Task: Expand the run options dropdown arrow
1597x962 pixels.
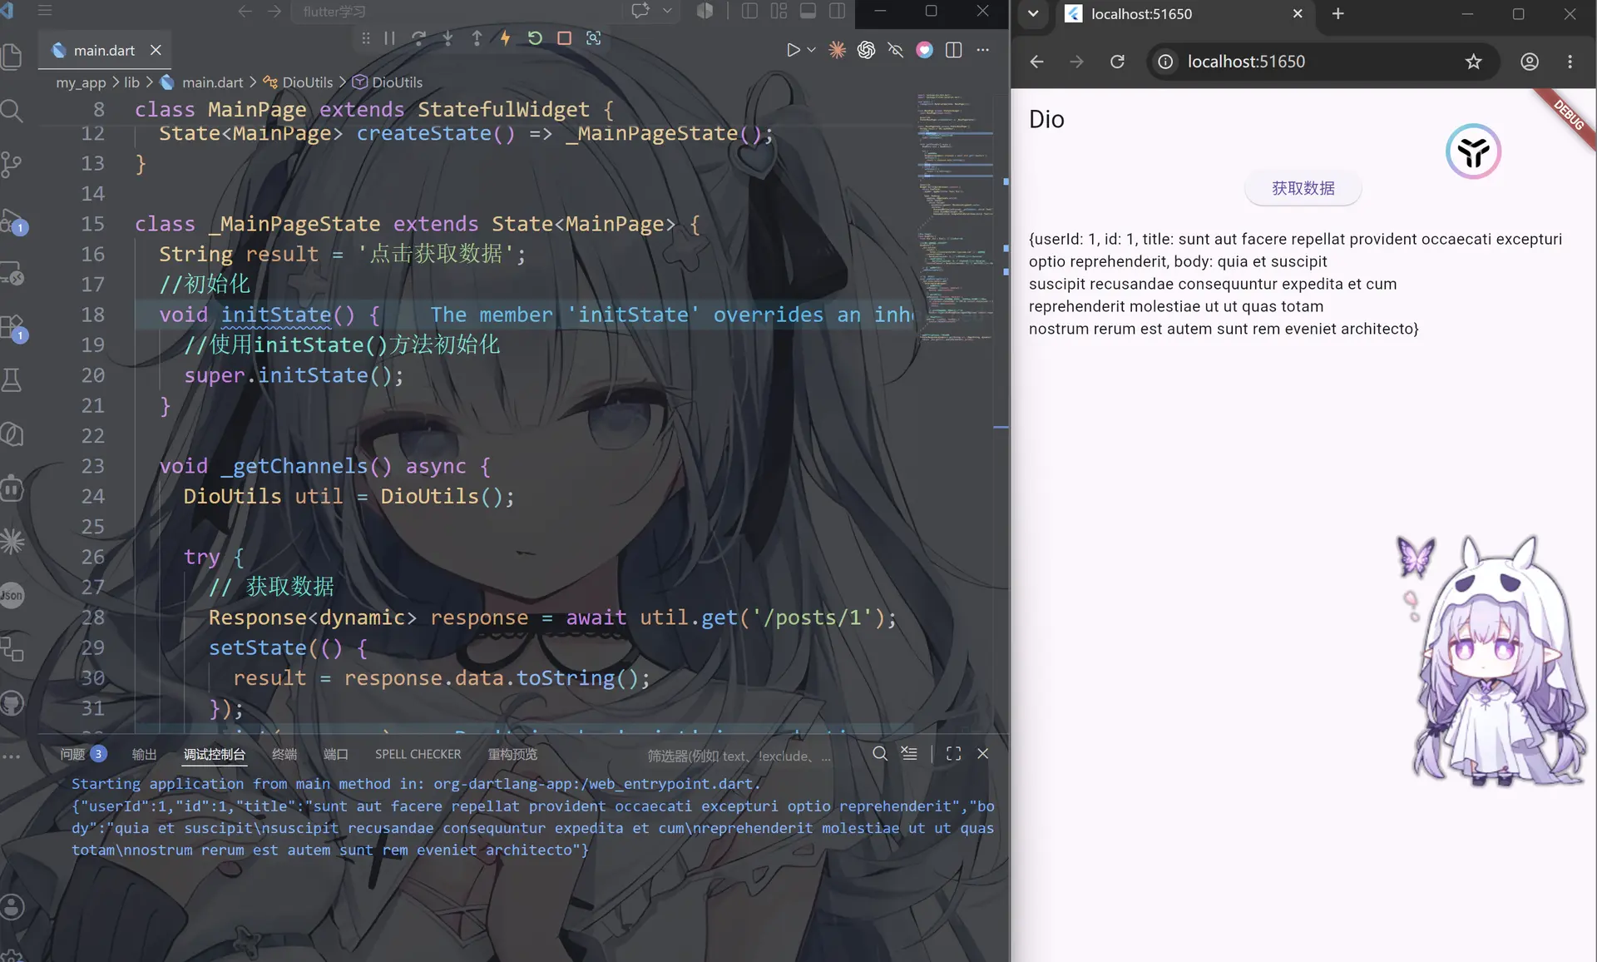Action: (812, 50)
